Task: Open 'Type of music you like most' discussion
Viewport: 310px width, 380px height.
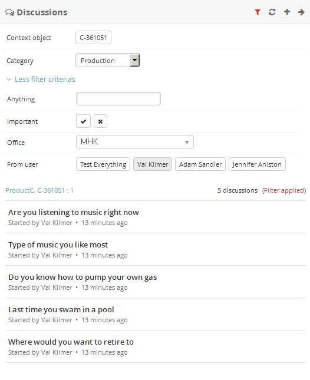Action: pyautogui.click(x=58, y=245)
